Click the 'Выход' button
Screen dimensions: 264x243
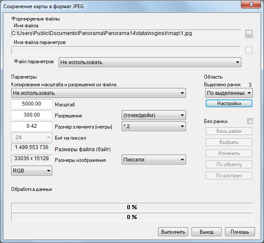pos(206,232)
